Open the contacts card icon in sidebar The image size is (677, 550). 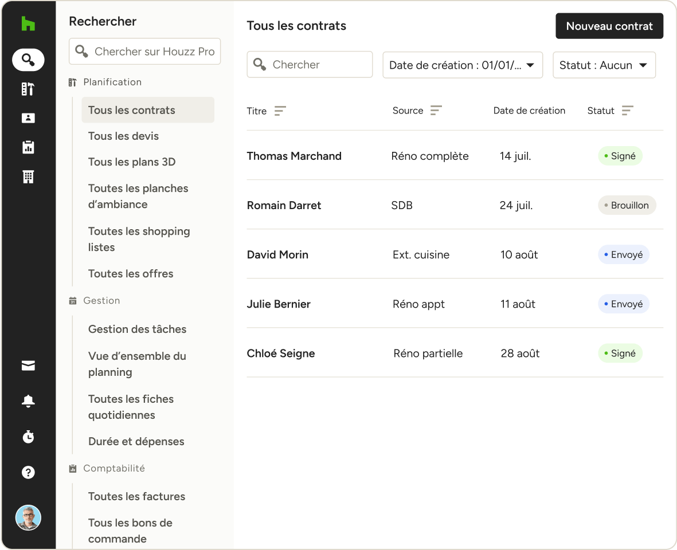28,118
